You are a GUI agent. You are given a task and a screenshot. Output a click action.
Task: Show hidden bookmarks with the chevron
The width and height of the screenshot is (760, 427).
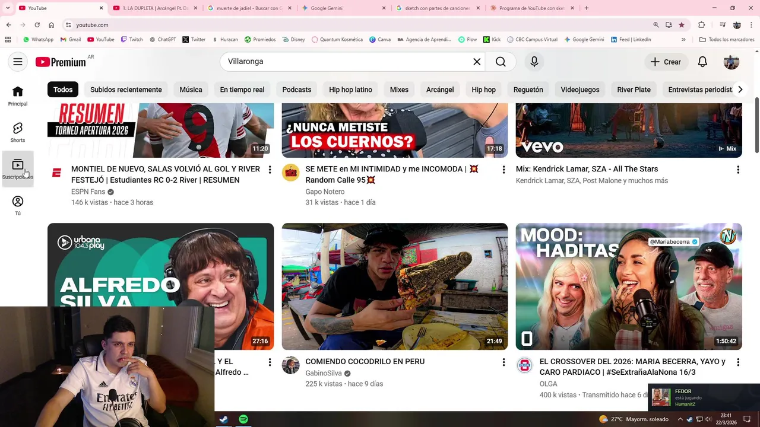(683, 40)
